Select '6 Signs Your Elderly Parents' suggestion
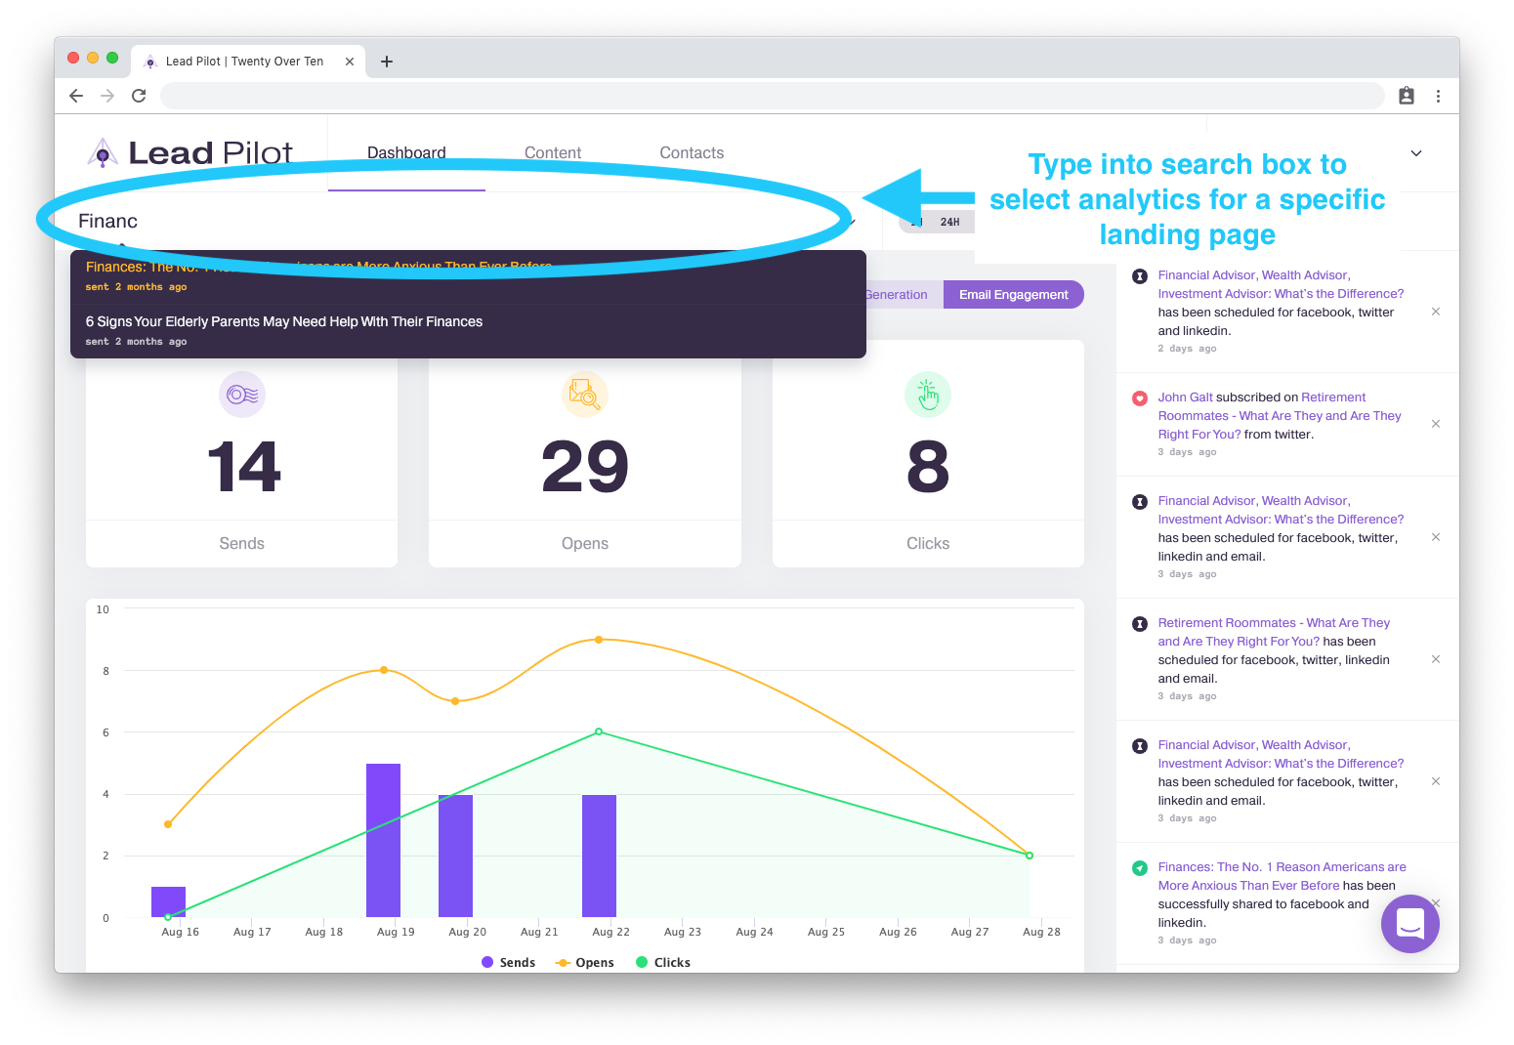Viewport: 1514px width, 1045px height. coord(468,330)
